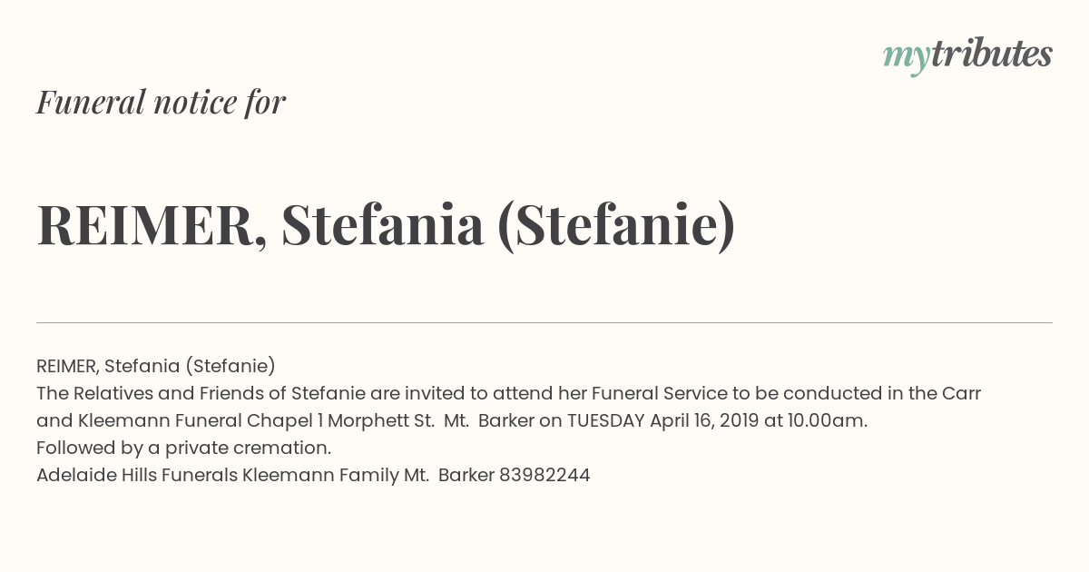Click the horizontal divider line
The image size is (1089, 572).
(x=544, y=322)
